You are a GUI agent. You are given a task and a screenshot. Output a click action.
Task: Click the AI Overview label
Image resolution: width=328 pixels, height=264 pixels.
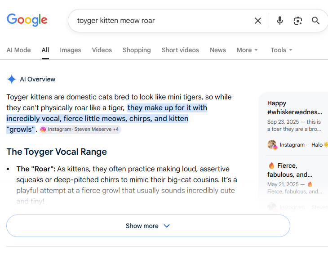[x=38, y=79]
